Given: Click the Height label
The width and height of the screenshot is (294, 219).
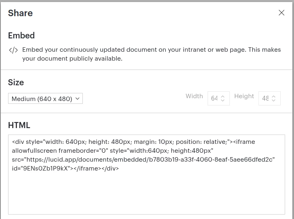Looking at the screenshot, I should tap(244, 96).
